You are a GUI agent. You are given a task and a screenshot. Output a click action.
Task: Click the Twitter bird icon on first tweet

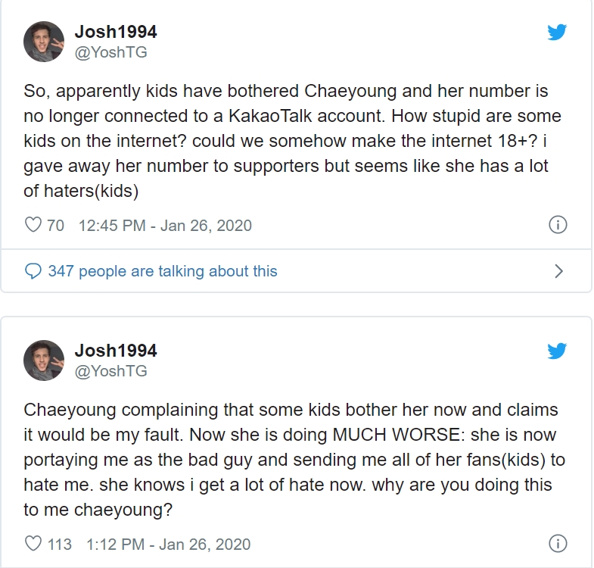tap(557, 32)
